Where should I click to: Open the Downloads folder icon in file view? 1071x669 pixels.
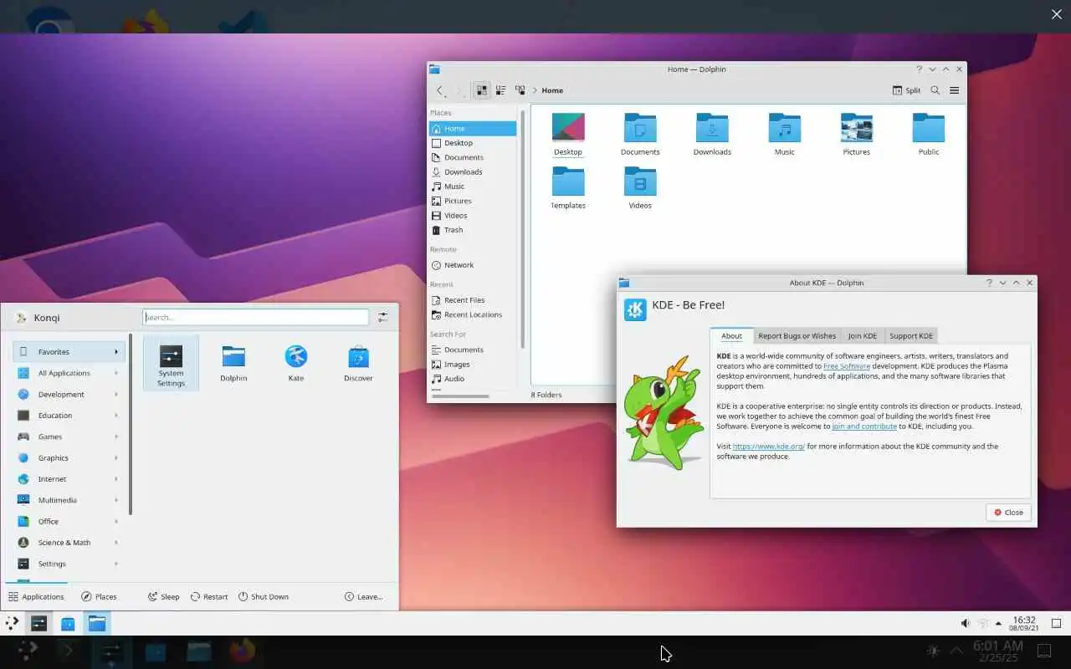click(x=712, y=135)
